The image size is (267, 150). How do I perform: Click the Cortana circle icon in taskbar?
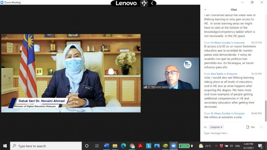coord(87,146)
